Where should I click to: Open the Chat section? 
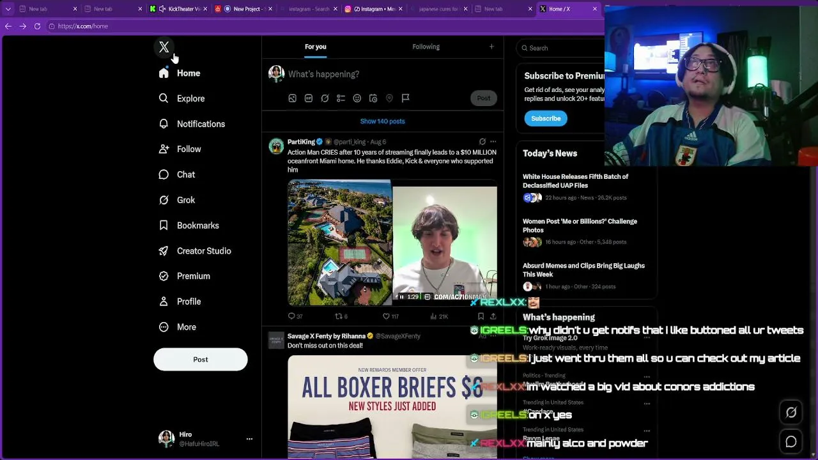pos(177,174)
